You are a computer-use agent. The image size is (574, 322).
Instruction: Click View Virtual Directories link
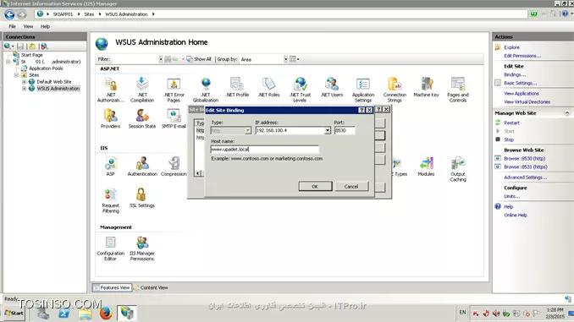click(527, 102)
